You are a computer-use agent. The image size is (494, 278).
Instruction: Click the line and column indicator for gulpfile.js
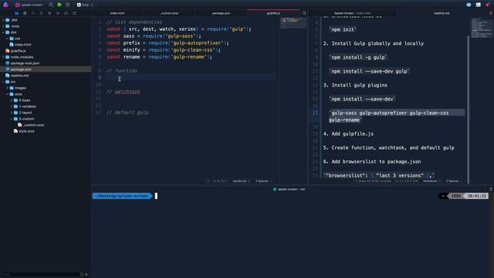click(220, 181)
